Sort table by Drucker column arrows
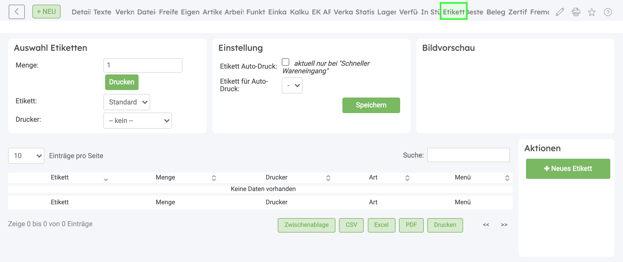Screen dimensions: 623x262 pos(328,178)
